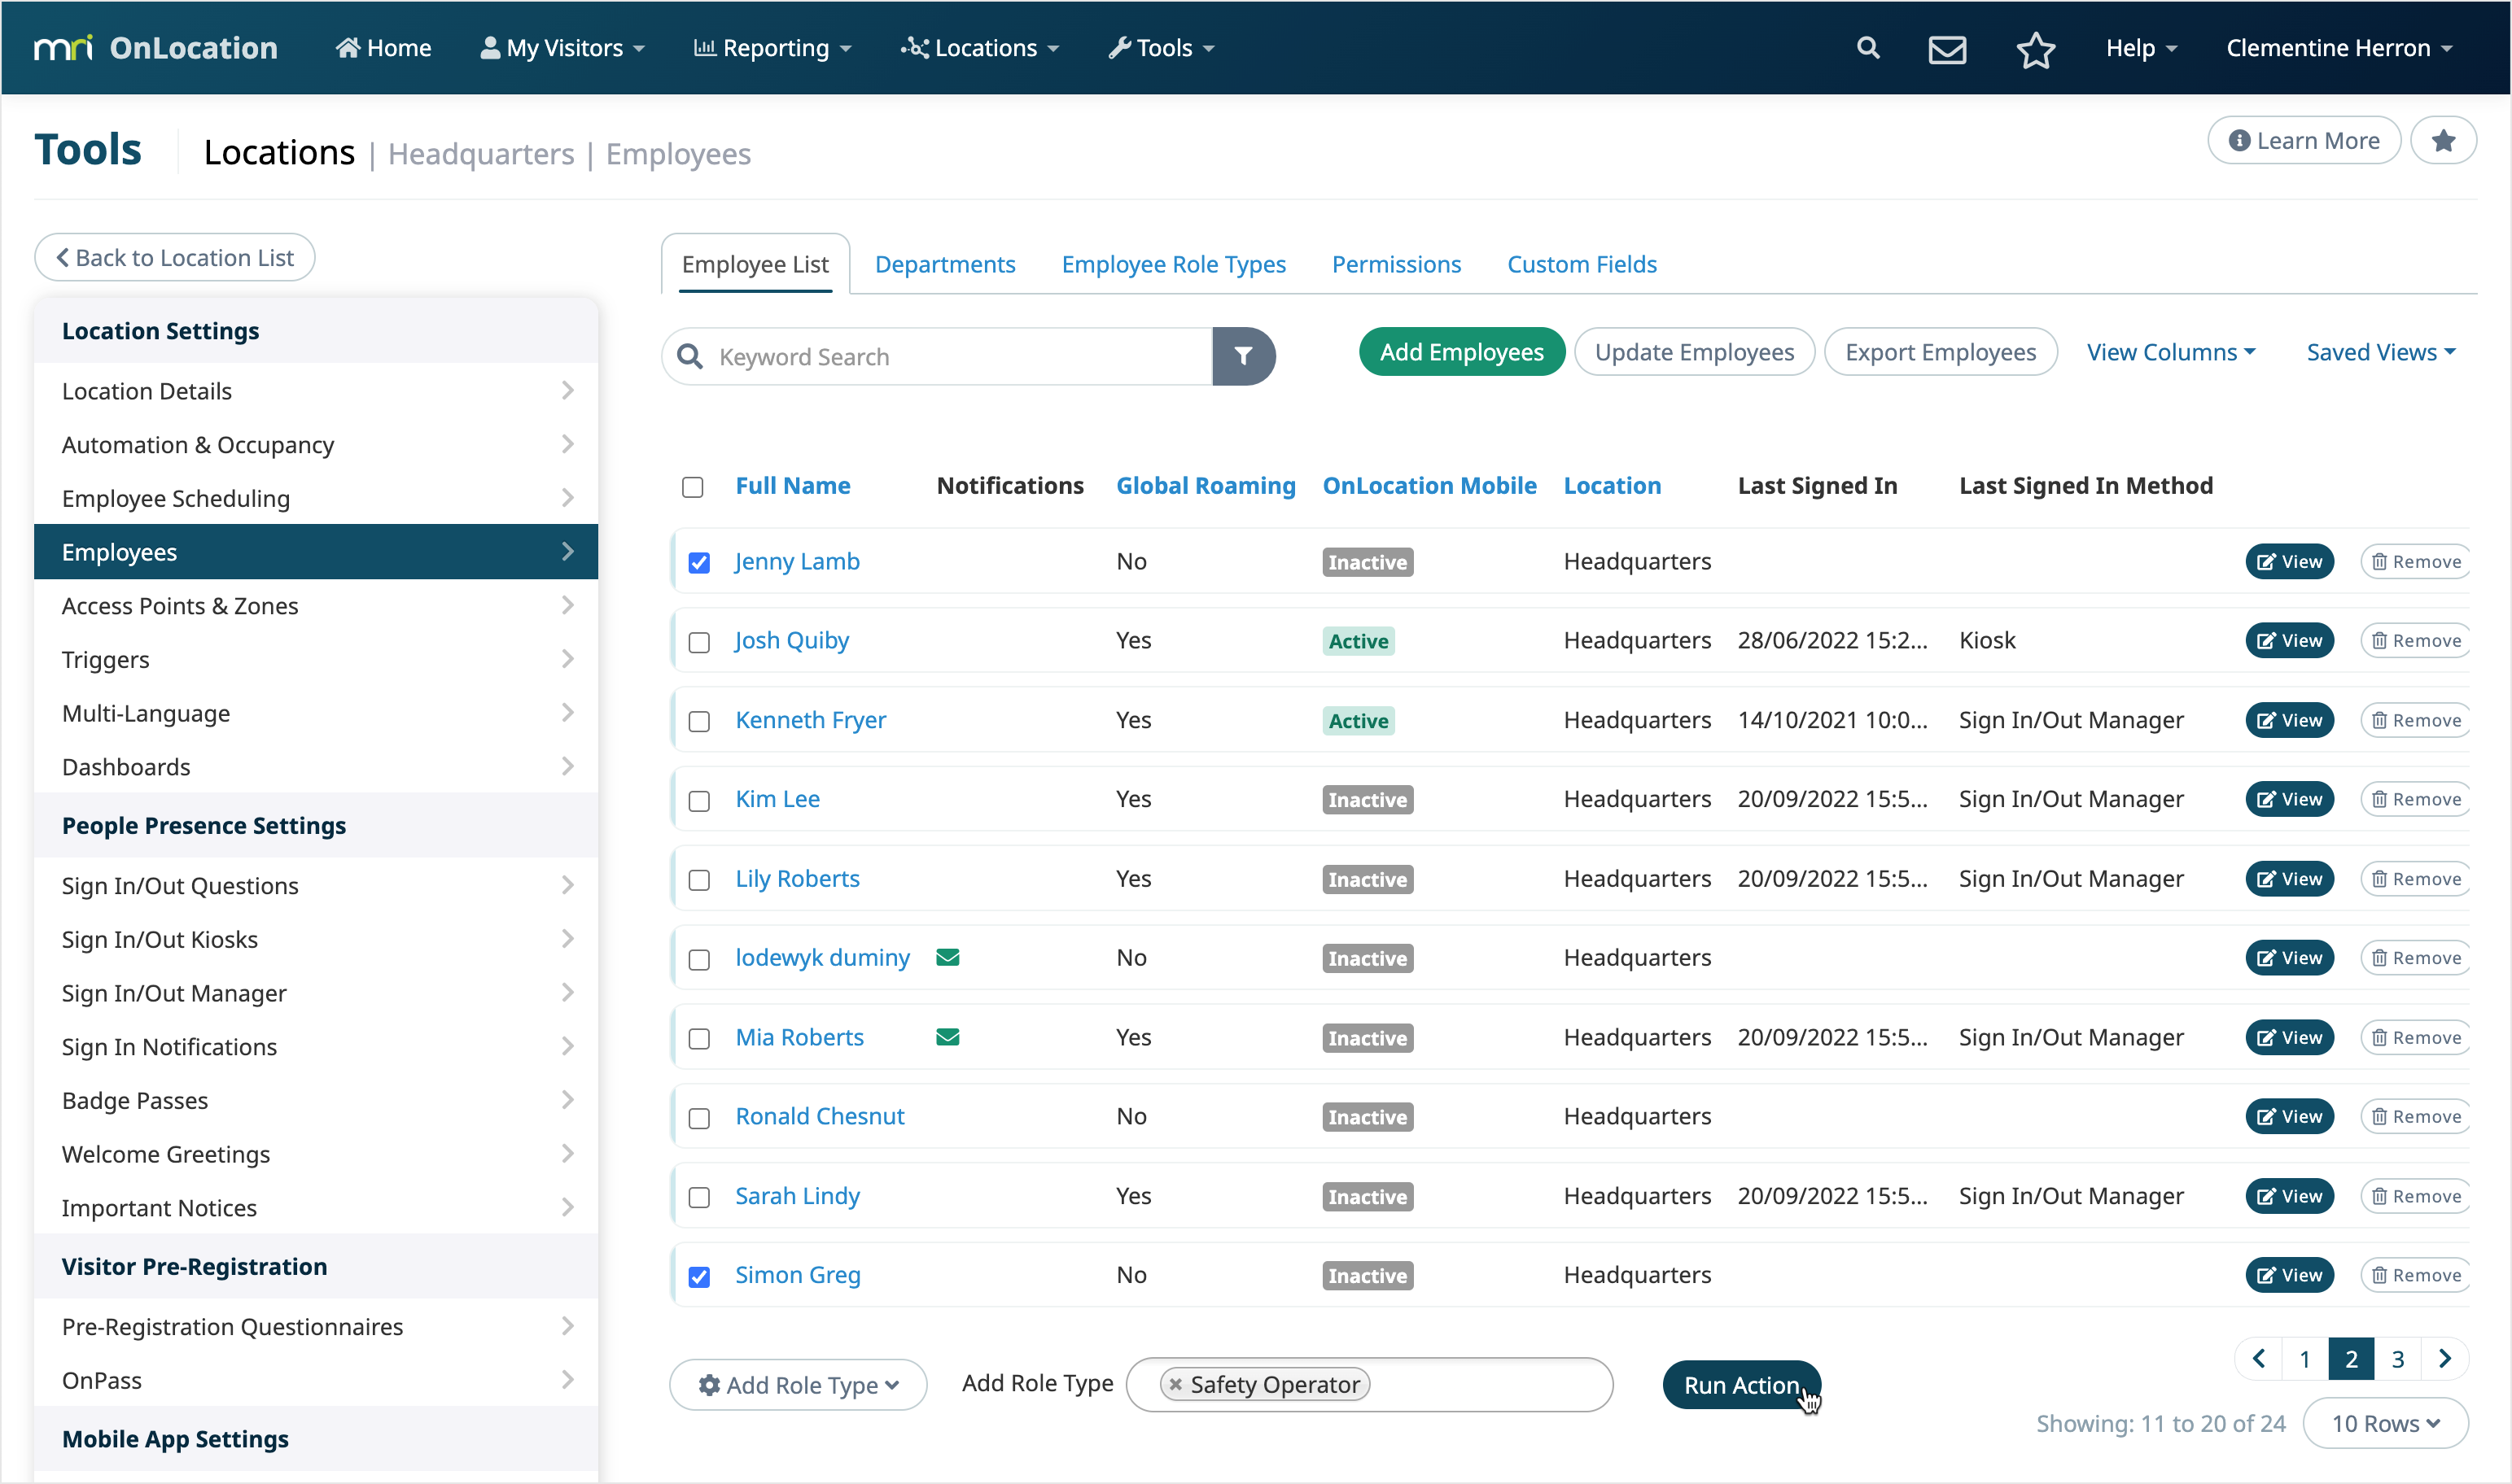Uncheck the Jenny Lamb row checkbox
The width and height of the screenshot is (2512, 1484).
point(699,562)
